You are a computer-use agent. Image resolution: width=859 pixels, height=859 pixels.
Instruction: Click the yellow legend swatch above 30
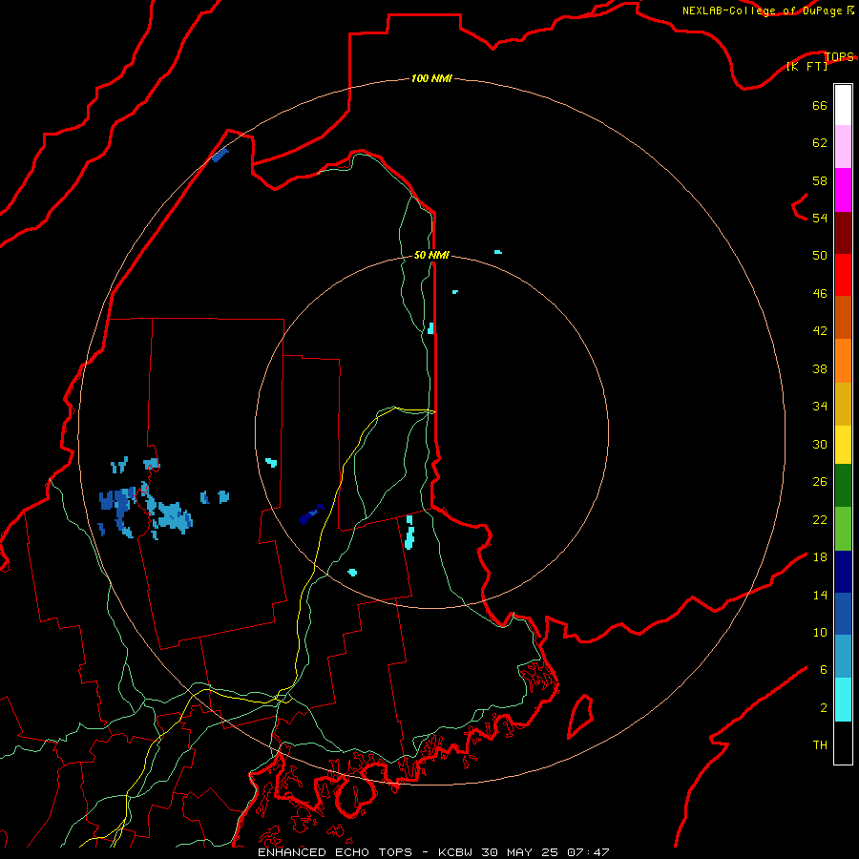click(x=843, y=445)
